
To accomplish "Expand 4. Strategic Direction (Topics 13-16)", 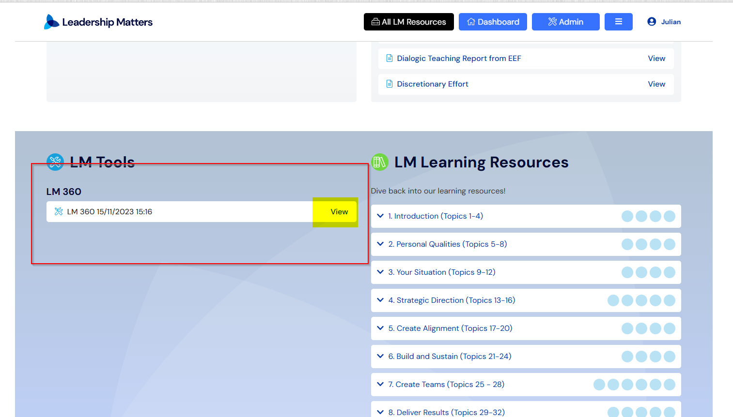I will (x=526, y=300).
